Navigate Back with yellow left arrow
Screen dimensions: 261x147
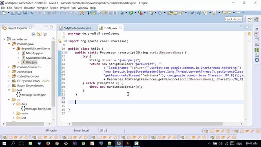tap(229, 13)
